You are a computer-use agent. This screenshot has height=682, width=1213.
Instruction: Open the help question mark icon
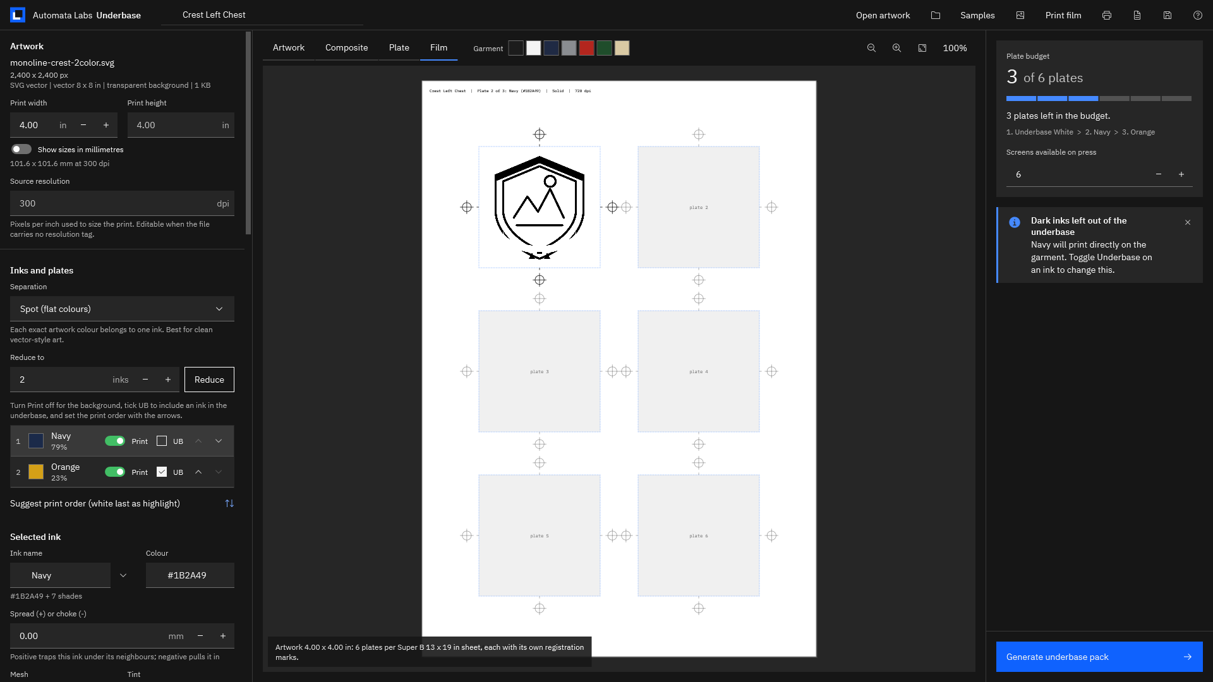pos(1198,15)
